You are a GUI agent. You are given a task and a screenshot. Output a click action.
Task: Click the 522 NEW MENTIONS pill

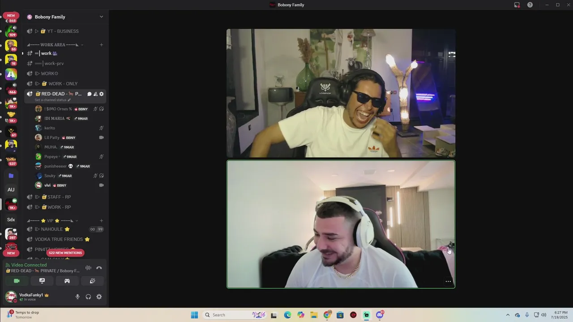pyautogui.click(x=65, y=253)
